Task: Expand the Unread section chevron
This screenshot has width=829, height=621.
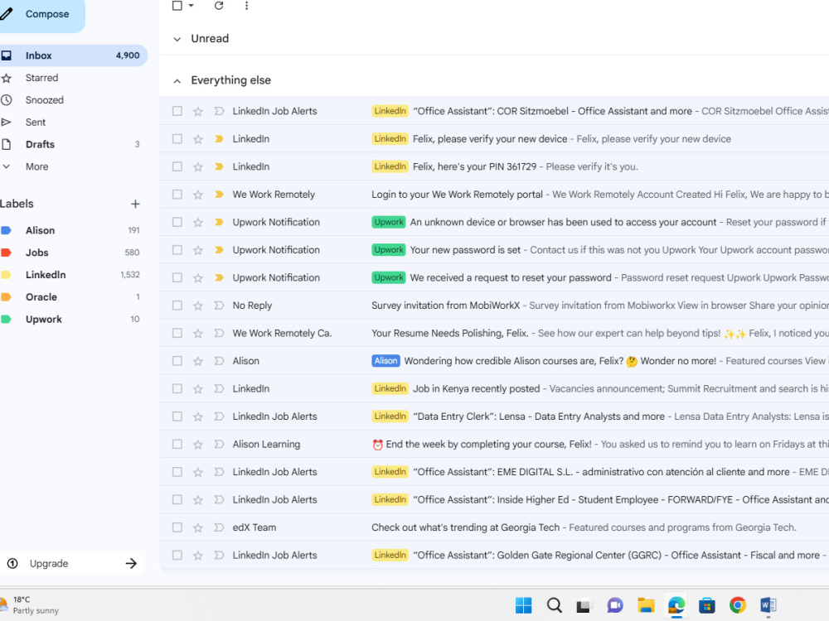Action: 177,39
